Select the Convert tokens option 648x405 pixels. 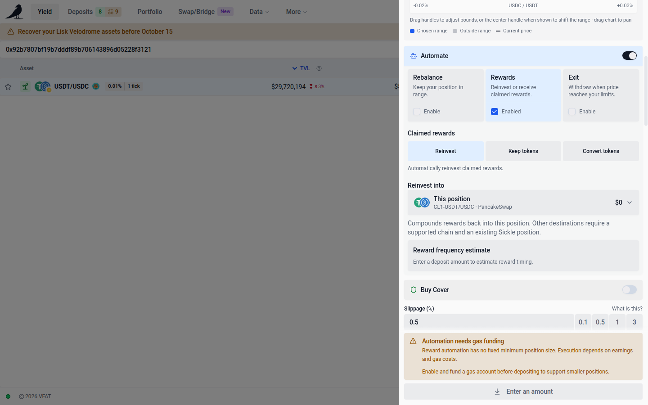coord(601,151)
